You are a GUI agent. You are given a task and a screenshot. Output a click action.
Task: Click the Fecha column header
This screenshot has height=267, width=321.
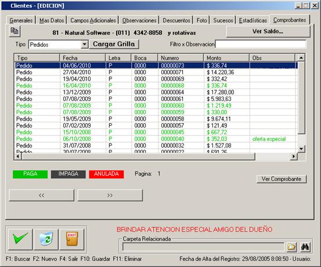click(x=82, y=58)
